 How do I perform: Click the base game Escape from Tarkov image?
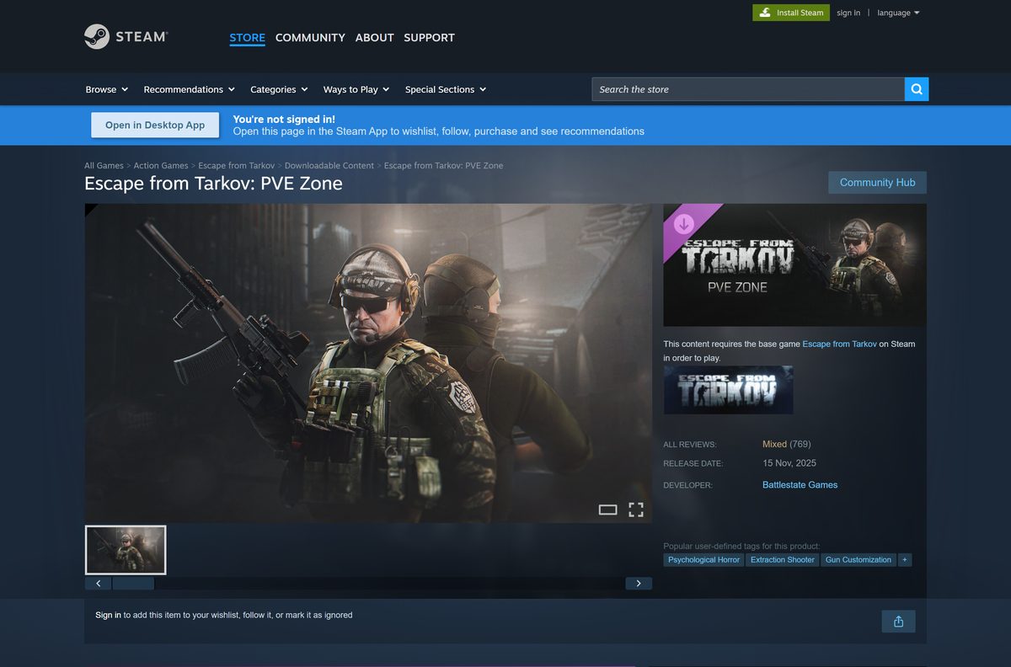(x=729, y=390)
